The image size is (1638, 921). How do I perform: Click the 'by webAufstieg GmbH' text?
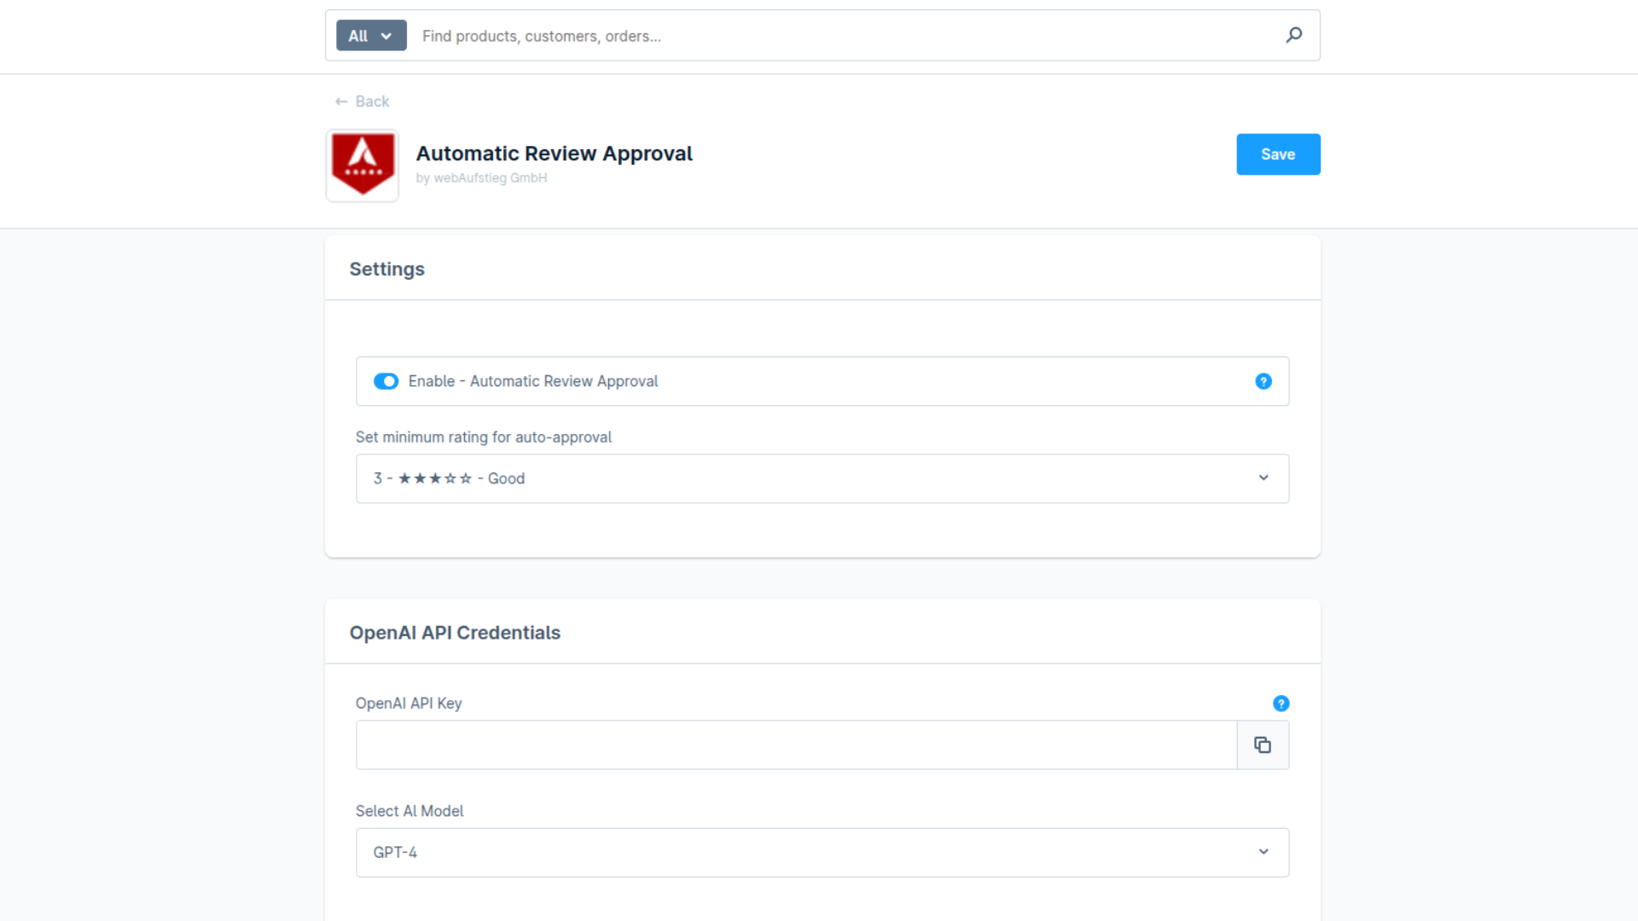(x=481, y=178)
